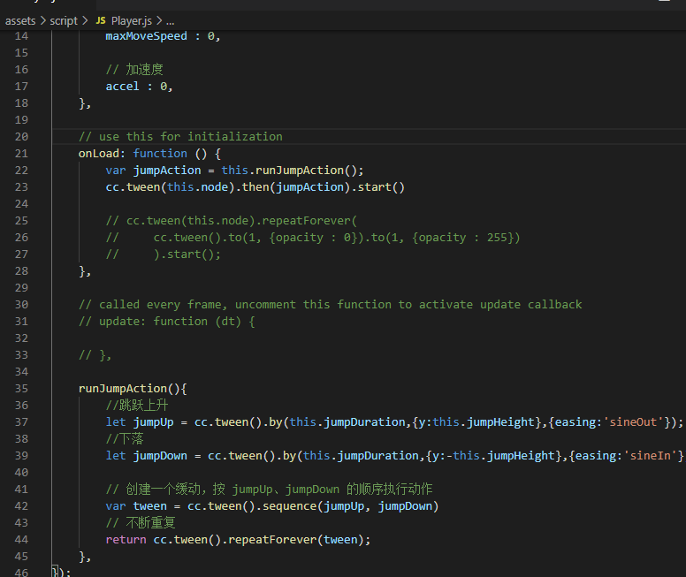Click then(jumpAction) on line 23
The height and width of the screenshot is (577, 686).
click(296, 187)
